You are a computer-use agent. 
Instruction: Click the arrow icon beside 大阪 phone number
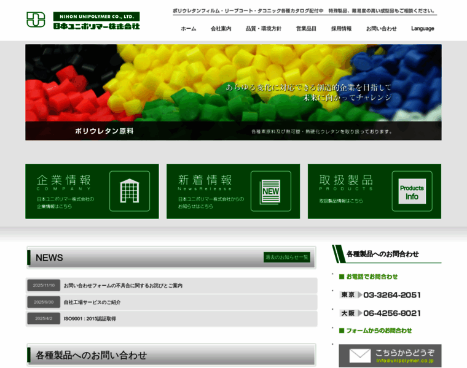(x=360, y=313)
